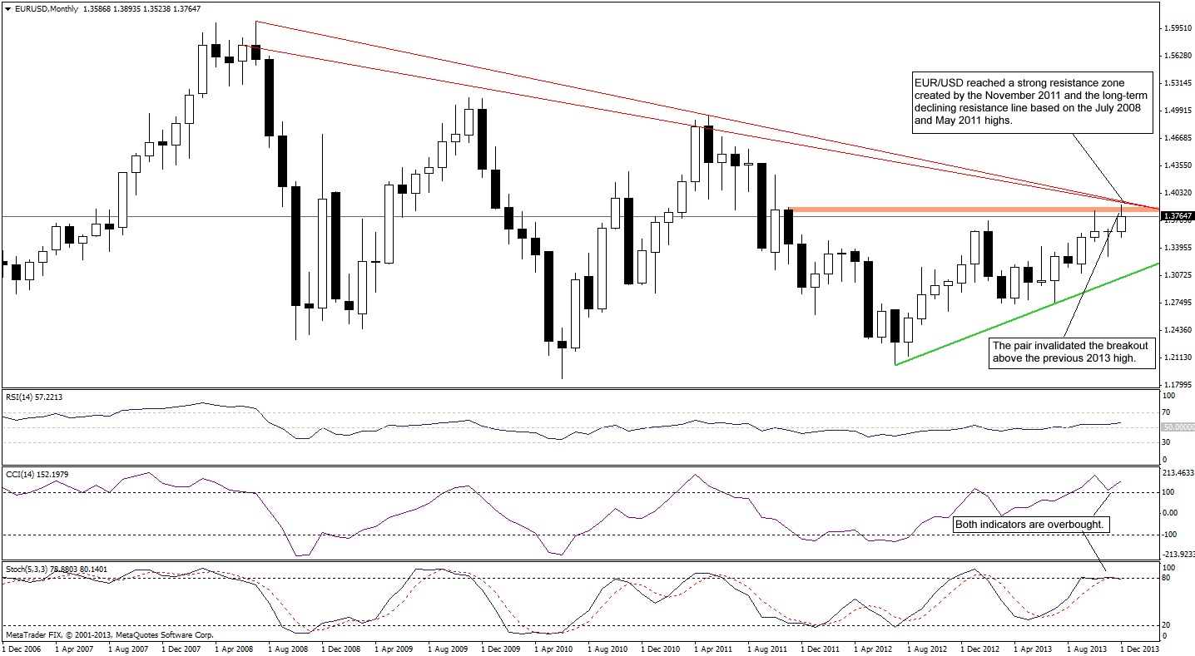Click the 1.46685 price axis label
This screenshot has height=656, width=1195.
point(1177,138)
